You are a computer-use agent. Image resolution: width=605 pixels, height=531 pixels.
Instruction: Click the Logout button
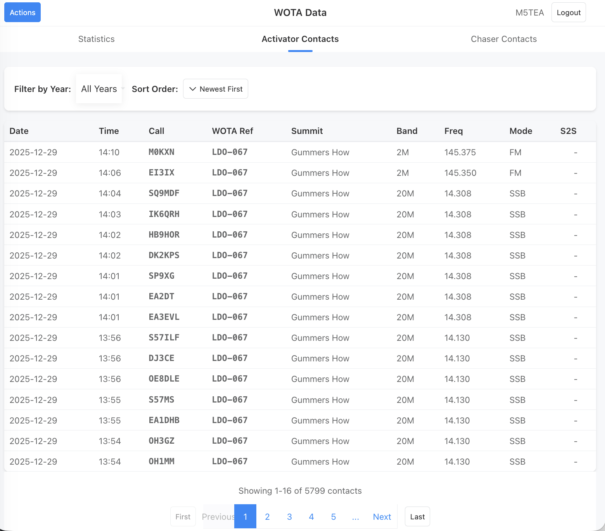pos(569,12)
